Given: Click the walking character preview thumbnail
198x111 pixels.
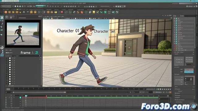Looking at the screenshot, I should pos(23,34).
